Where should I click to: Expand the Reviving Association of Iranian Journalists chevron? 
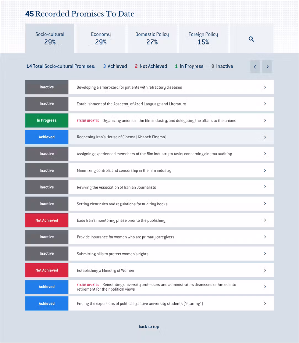(265, 187)
